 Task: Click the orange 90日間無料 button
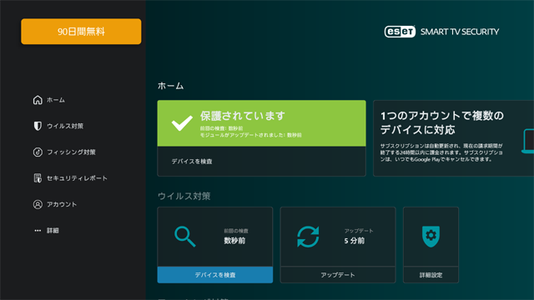(81, 32)
